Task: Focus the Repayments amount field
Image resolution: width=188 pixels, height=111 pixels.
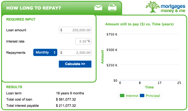Action: [x=75, y=53]
